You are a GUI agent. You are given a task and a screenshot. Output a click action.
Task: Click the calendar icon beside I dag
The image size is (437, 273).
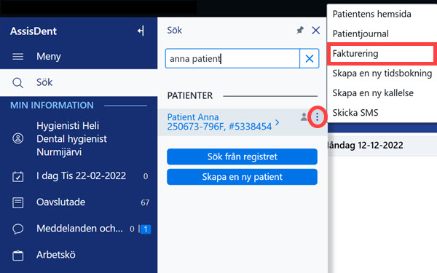[x=17, y=176]
